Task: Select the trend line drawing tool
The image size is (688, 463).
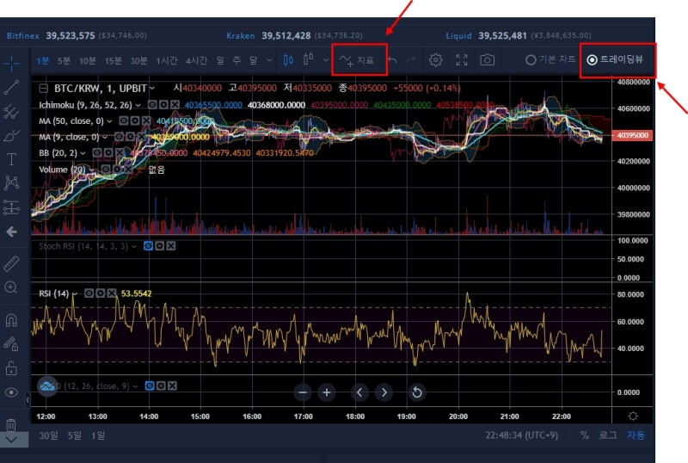Action: (x=11, y=88)
